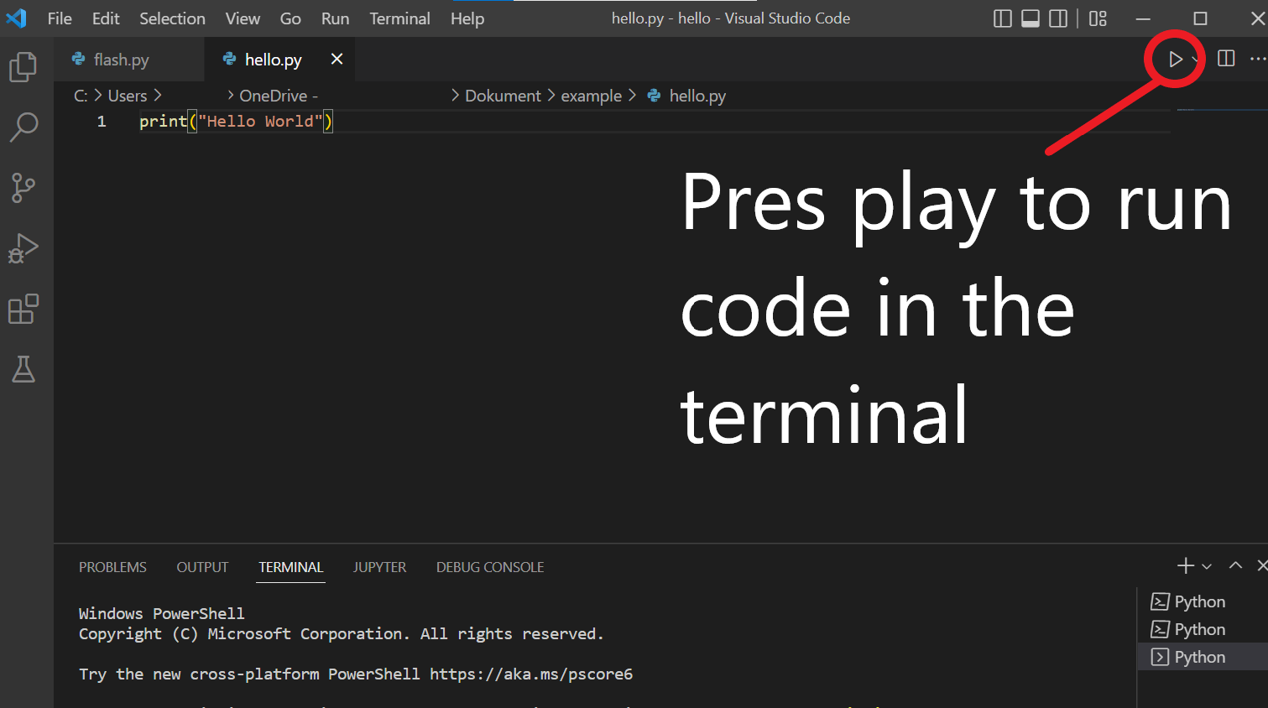The width and height of the screenshot is (1268, 708).
Task: Open the Terminal menu
Action: pos(399,18)
